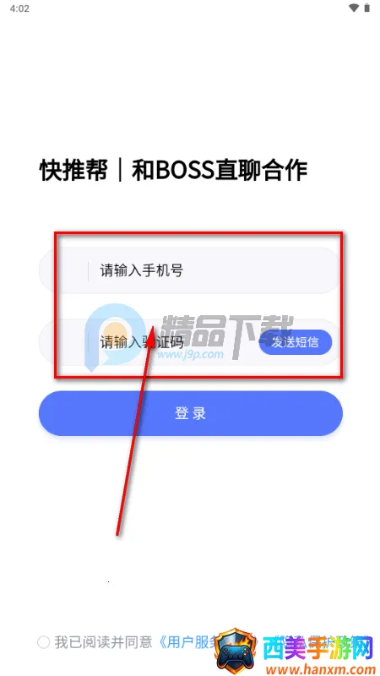The width and height of the screenshot is (380, 676).
Task: Click the game controller shield icon
Action: pos(236,651)
